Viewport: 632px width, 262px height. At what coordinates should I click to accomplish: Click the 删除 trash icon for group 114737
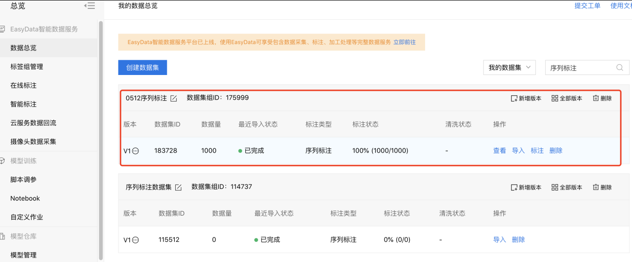pyautogui.click(x=596, y=187)
